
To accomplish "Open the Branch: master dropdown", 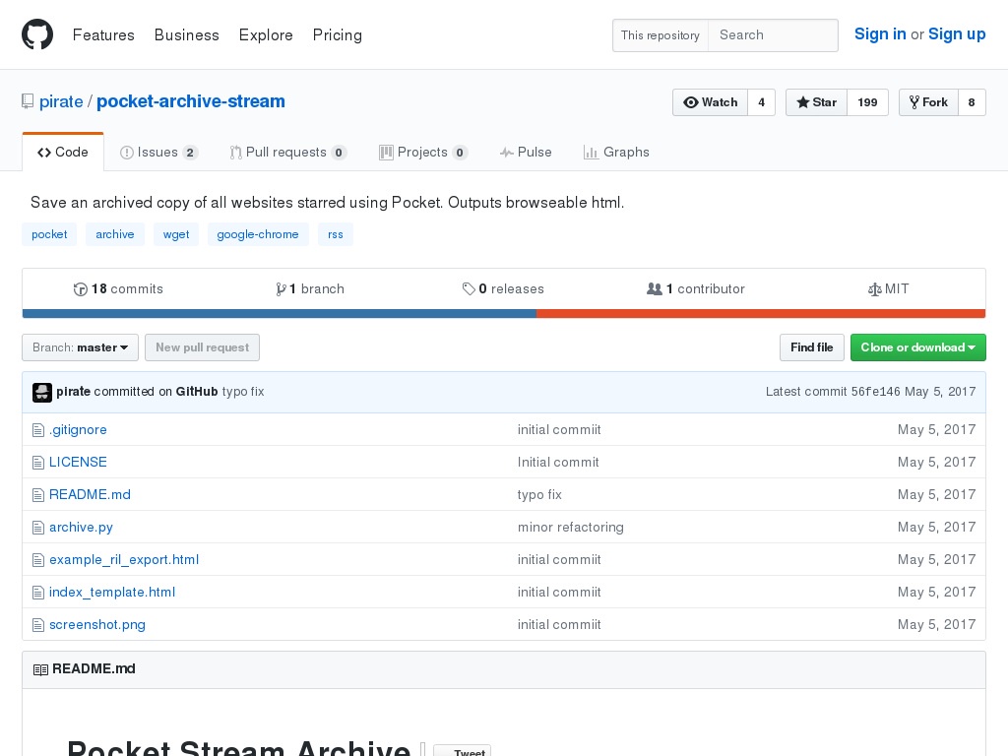I will click(x=81, y=347).
